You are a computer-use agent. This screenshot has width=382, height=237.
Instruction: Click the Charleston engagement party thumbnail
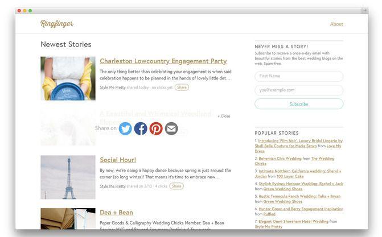tap(68, 78)
